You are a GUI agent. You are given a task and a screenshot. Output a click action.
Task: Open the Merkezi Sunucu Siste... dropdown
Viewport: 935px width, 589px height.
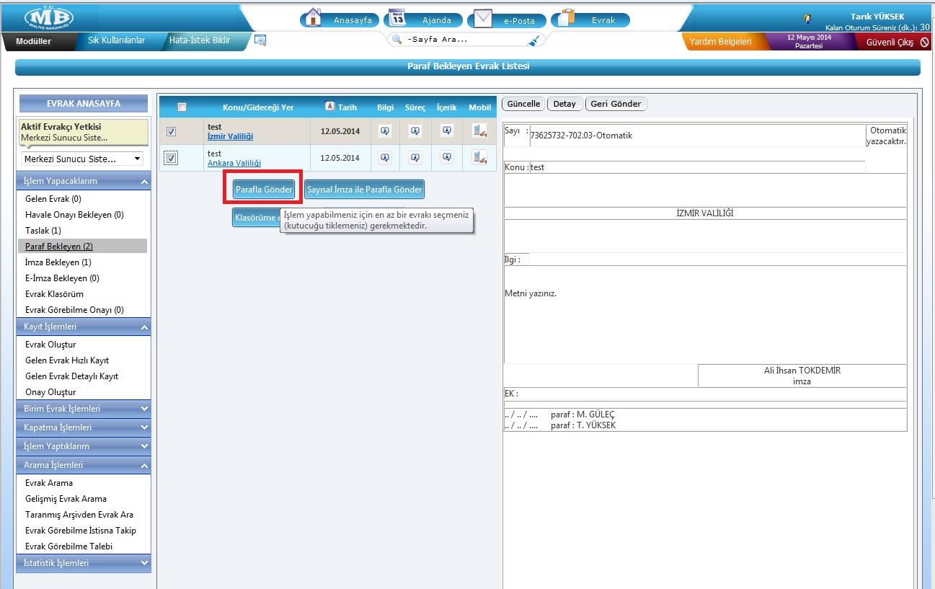pyautogui.click(x=81, y=159)
